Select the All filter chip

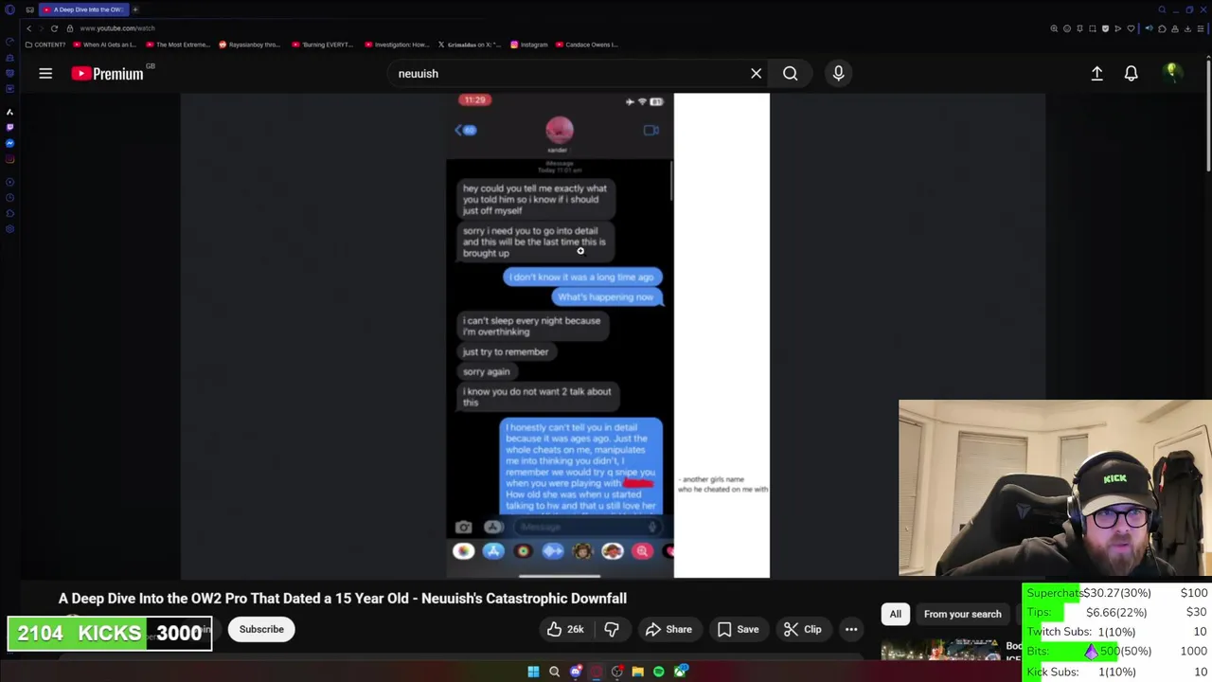tap(895, 614)
